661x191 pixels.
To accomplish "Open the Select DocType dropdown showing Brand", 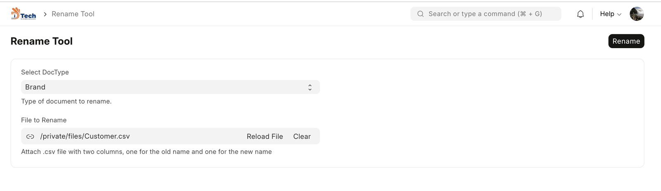I will 165,87.
